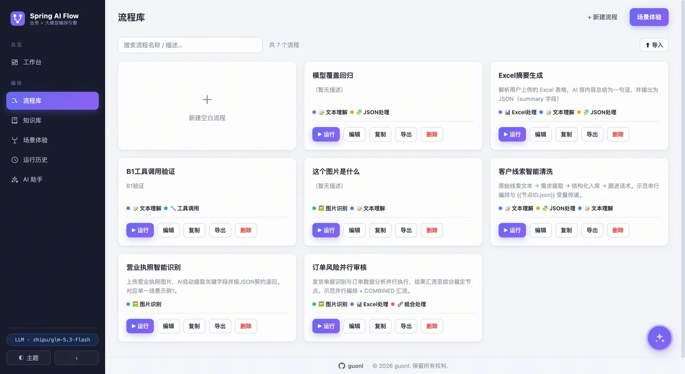Click the 搜索流程名称 search field
This screenshot has width=685, height=374.
pos(190,45)
